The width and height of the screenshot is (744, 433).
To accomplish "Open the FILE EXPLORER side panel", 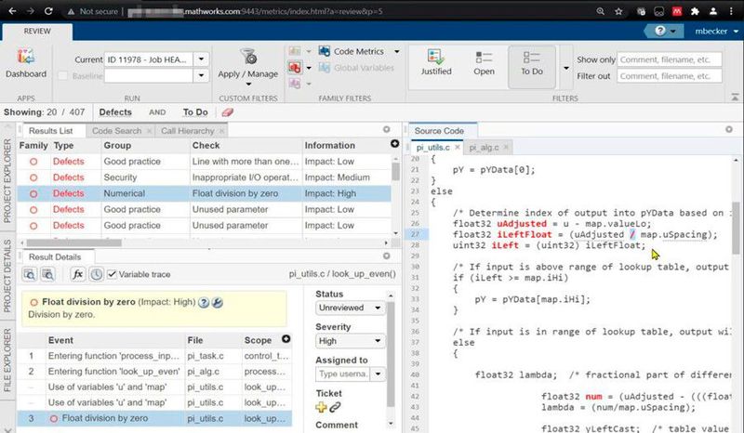I will click(x=7, y=360).
